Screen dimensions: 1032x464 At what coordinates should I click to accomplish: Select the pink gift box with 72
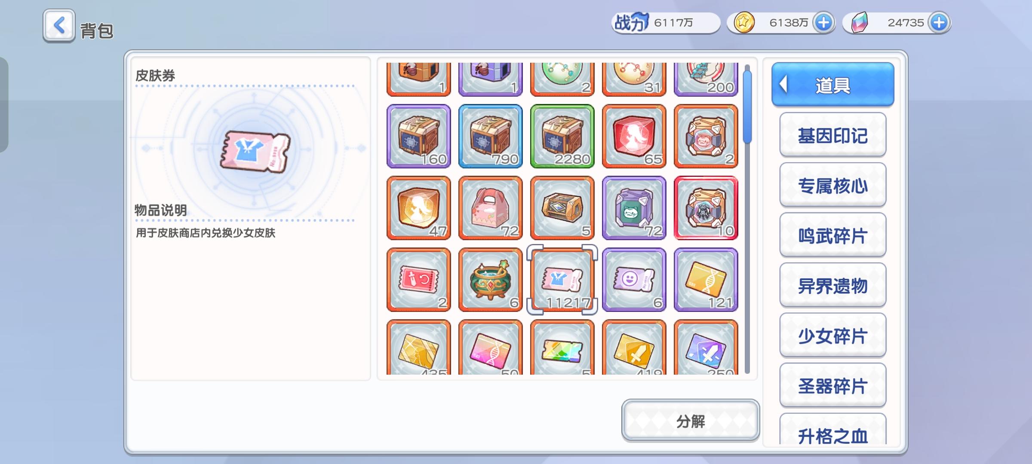point(491,208)
